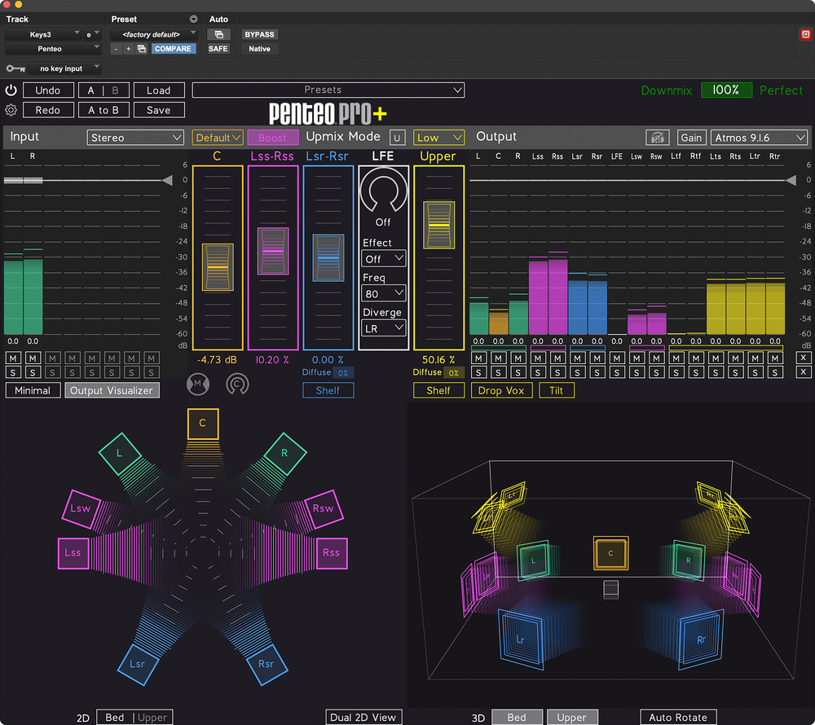Open the Low upper mode dropdown
This screenshot has height=725, width=815.
[x=438, y=138]
